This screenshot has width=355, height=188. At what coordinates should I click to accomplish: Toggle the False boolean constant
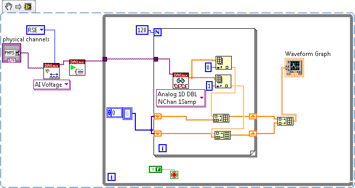156,169
